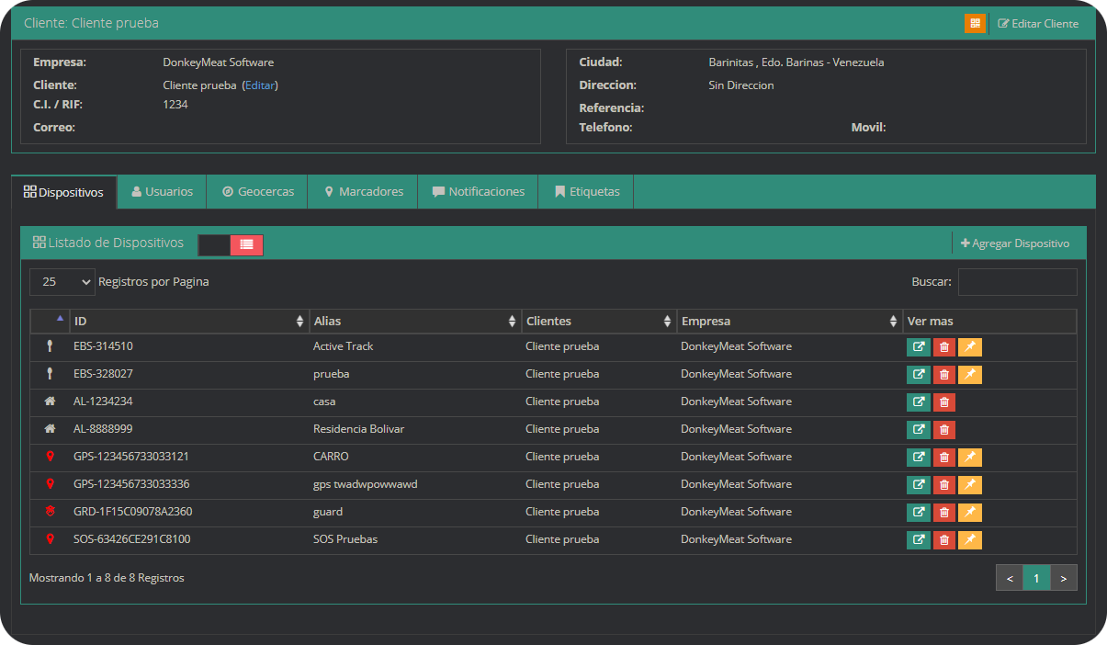Click the Buscar search field
This screenshot has height=645, width=1107.
point(1017,282)
